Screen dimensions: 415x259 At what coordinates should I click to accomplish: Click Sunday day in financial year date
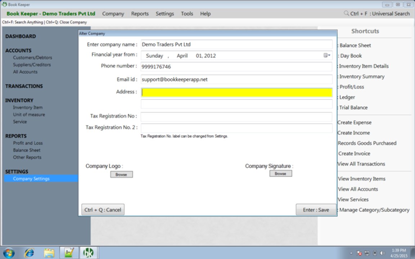[154, 56]
